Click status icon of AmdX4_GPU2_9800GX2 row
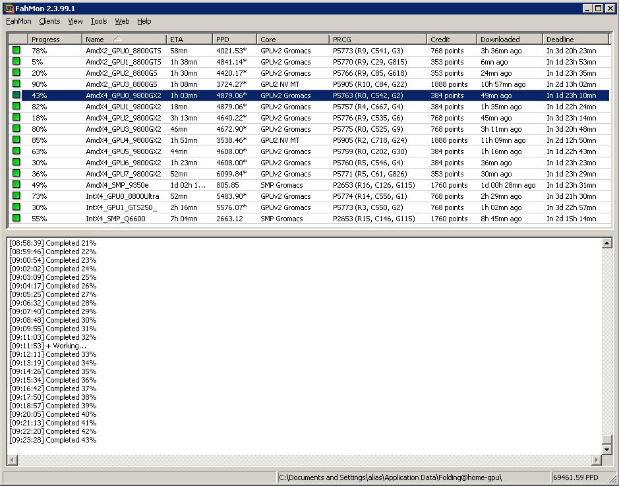 pyautogui.click(x=16, y=117)
